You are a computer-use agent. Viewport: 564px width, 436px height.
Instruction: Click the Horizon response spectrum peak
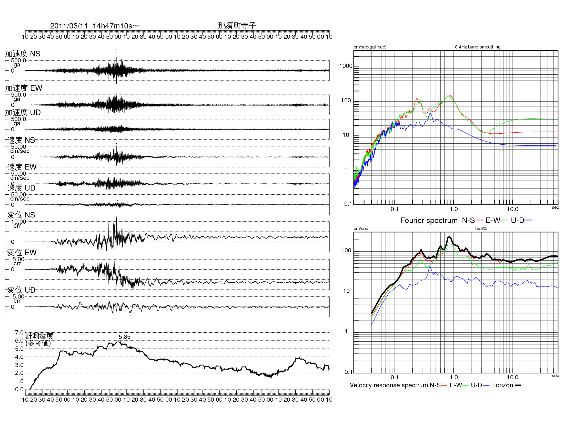(449, 237)
